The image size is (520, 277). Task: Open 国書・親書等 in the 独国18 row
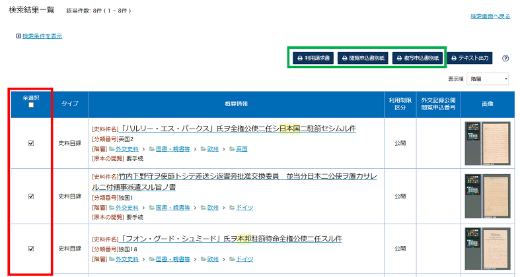click(172, 259)
